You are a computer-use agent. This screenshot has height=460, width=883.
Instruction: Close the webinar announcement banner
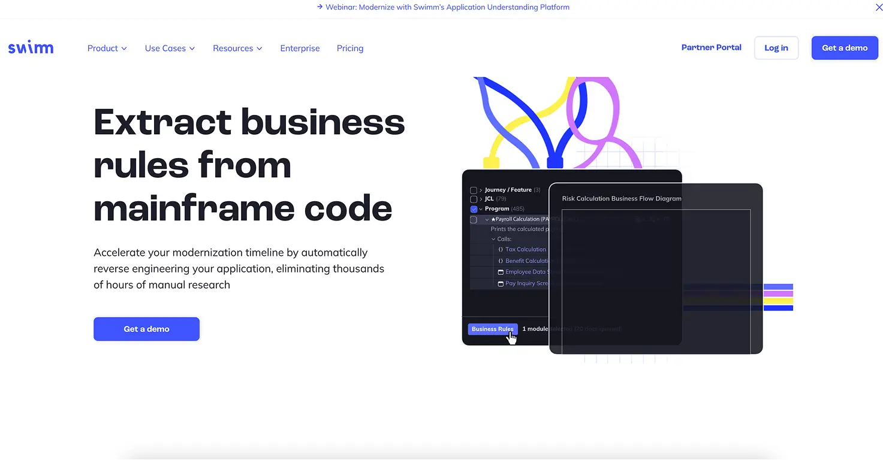879,7
